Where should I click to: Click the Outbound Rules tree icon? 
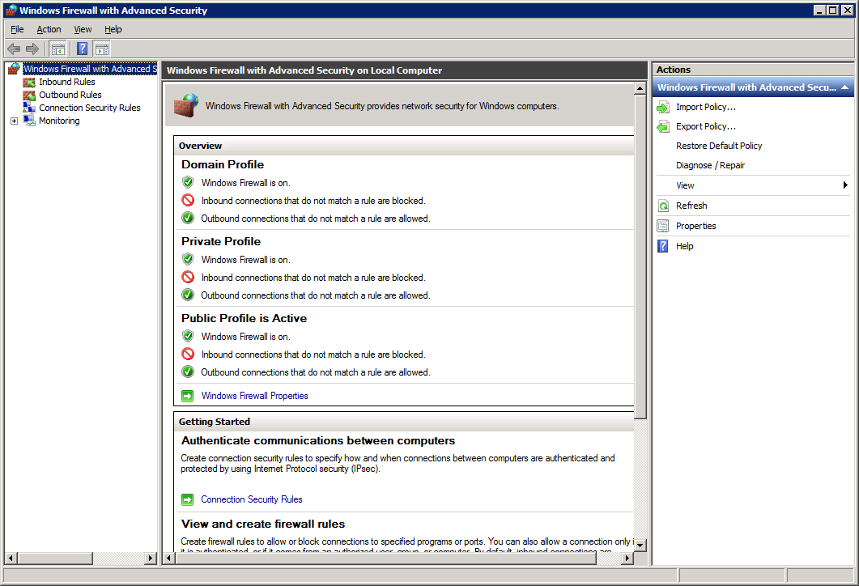(x=29, y=96)
